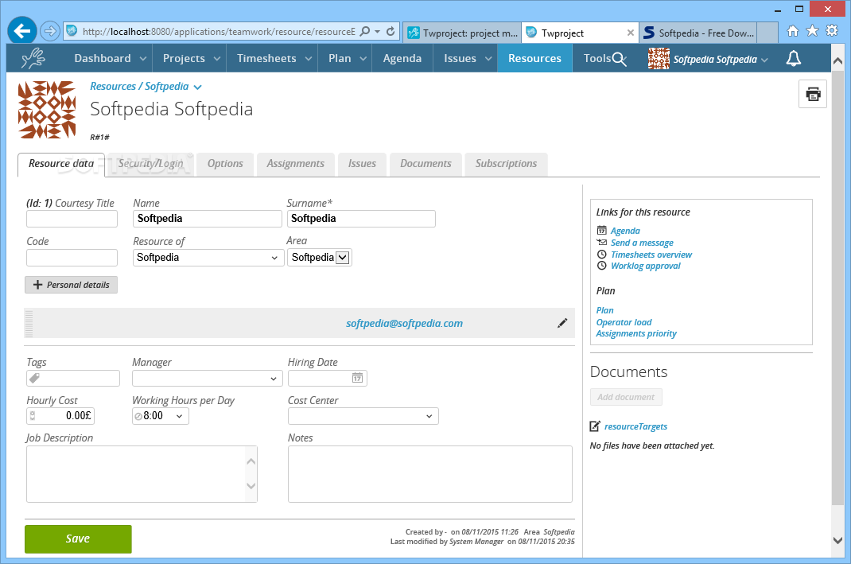The image size is (851, 564).
Task: Open the Timesheets overview link
Action: [x=651, y=255]
